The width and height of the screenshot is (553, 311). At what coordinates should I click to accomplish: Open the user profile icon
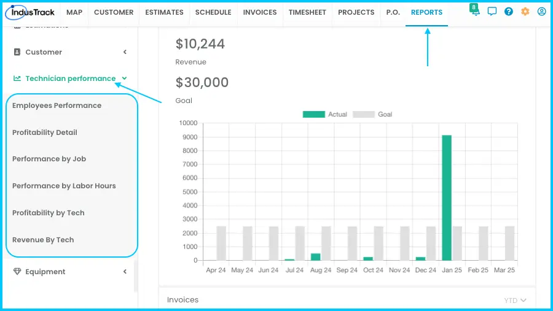(x=542, y=12)
